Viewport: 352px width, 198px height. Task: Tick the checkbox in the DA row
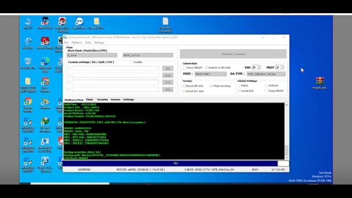click(x=69, y=68)
